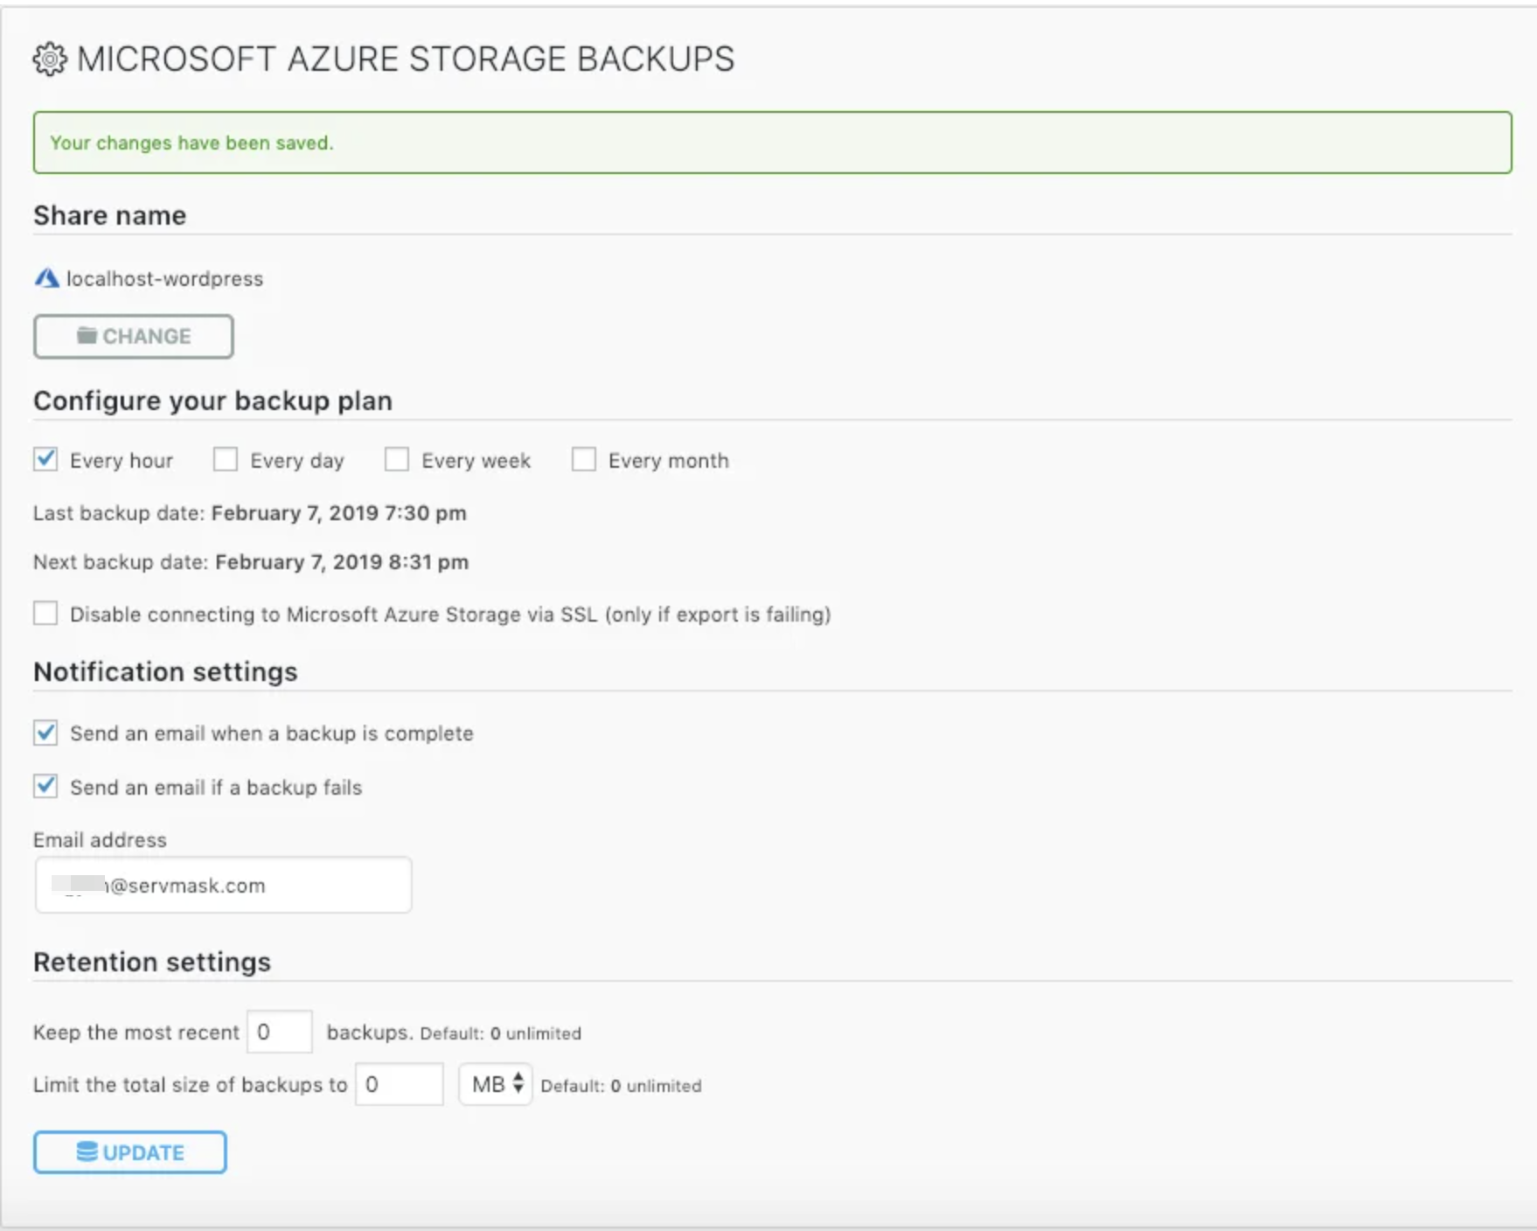Viewport: 1537px width, 1231px height.
Task: Enable the Every day backup schedule
Action: pos(226,460)
